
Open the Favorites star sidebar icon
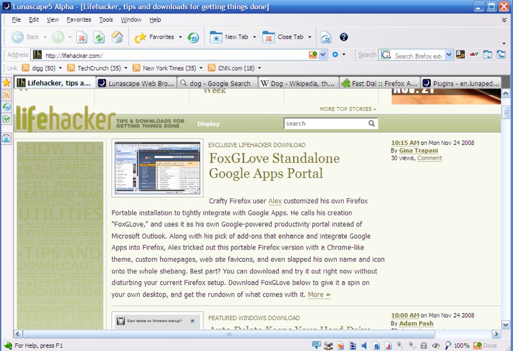click(6, 83)
